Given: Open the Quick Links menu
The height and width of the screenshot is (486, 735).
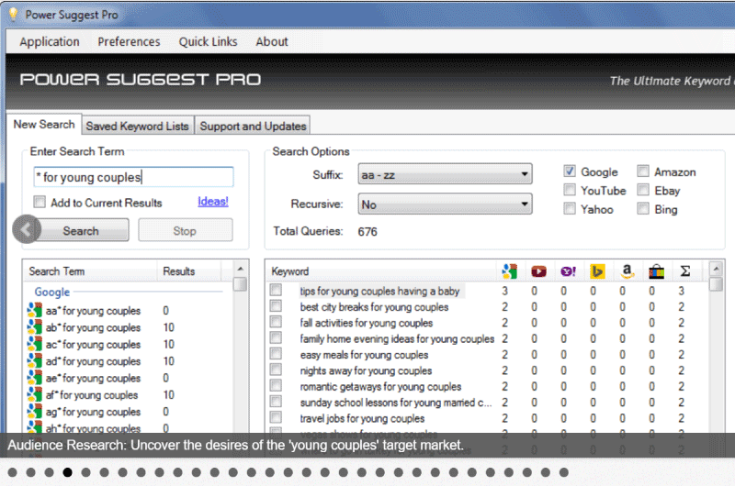Looking at the screenshot, I should pyautogui.click(x=209, y=41).
